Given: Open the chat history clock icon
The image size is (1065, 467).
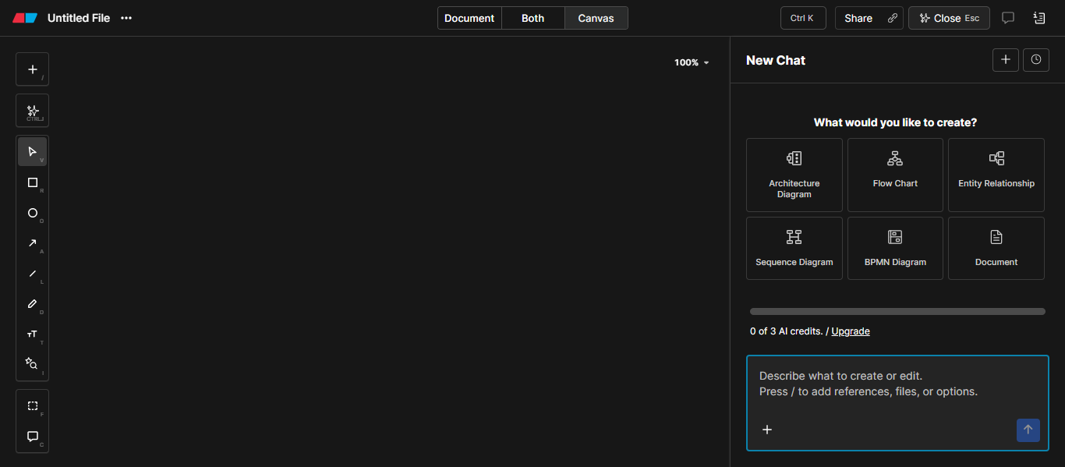Looking at the screenshot, I should (1035, 59).
